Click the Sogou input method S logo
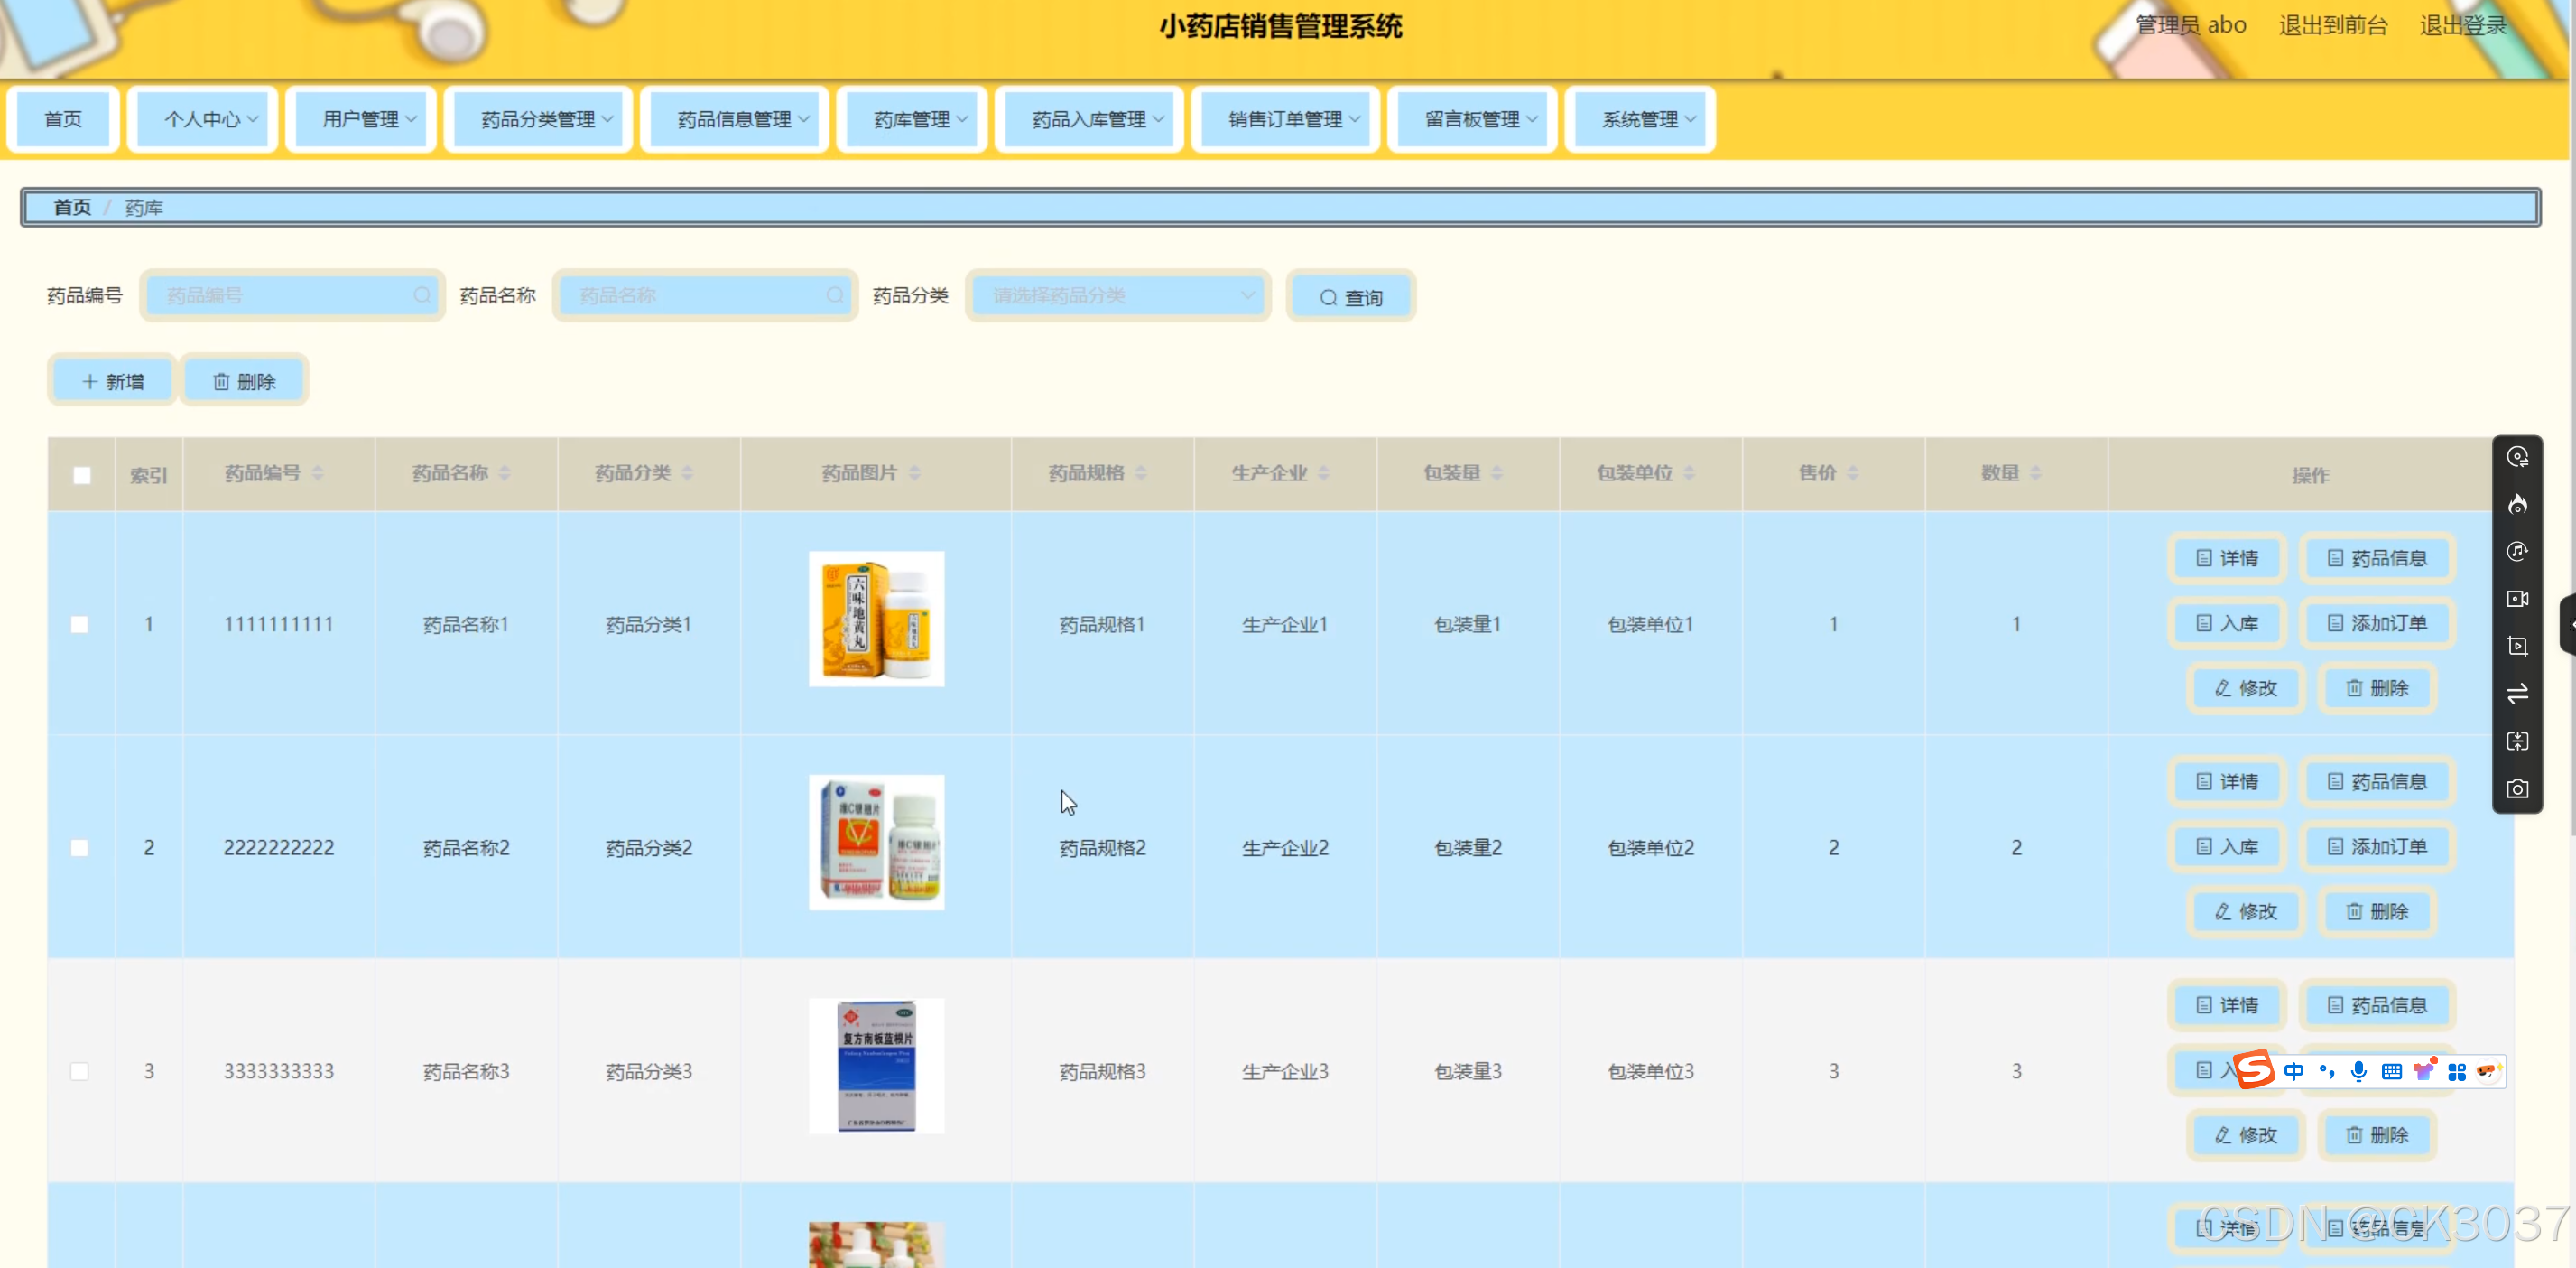 2254,1070
